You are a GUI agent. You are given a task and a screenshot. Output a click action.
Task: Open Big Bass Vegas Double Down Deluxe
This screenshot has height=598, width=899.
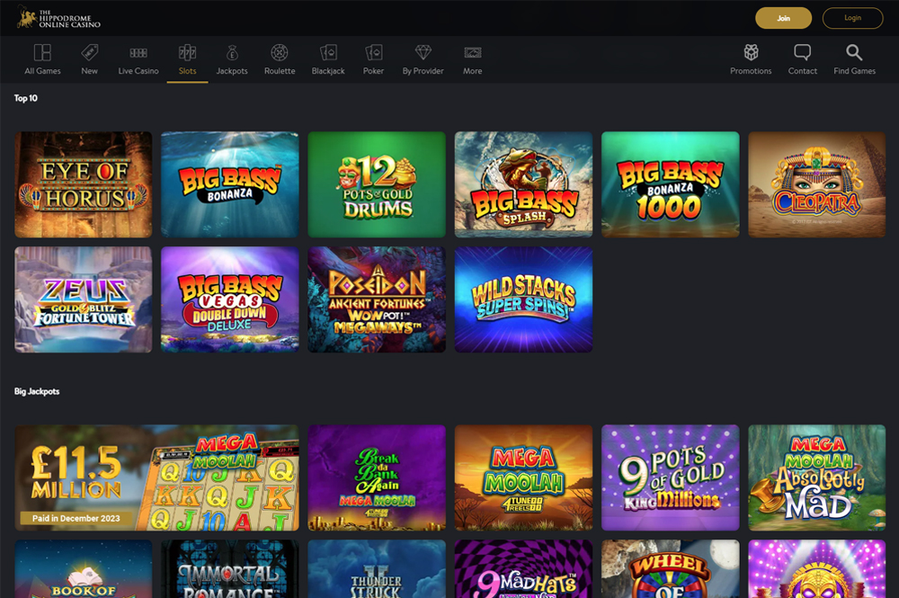(230, 299)
